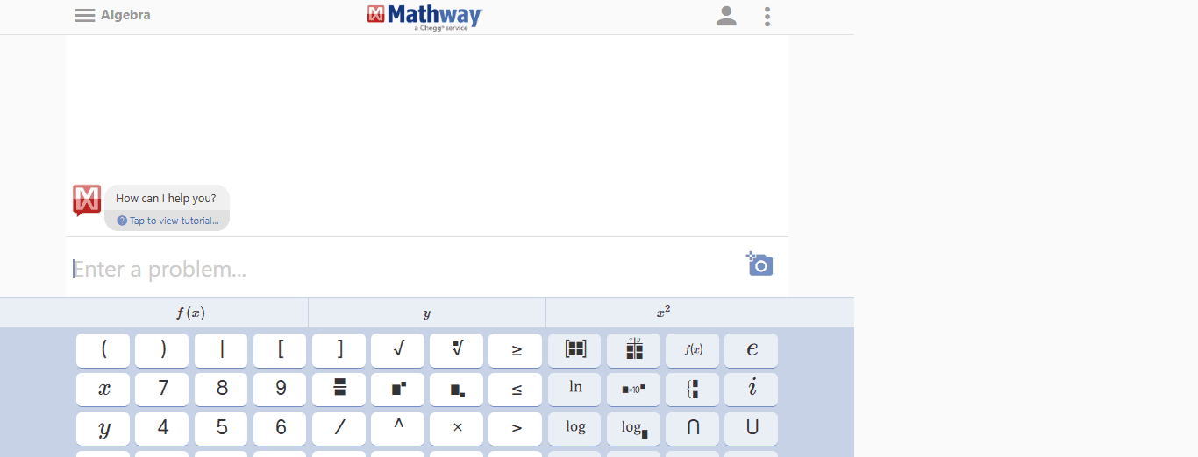Insert the natural log ln function
The width and height of the screenshot is (1198, 457).
click(574, 390)
